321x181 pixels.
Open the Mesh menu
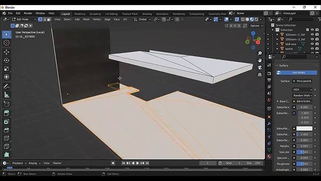(86, 19)
